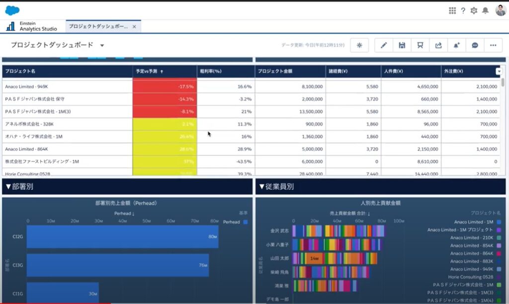Viewport: 509px width, 304px height.
Task: Select the Anaco Limited - 949K row name
Action: click(27, 86)
